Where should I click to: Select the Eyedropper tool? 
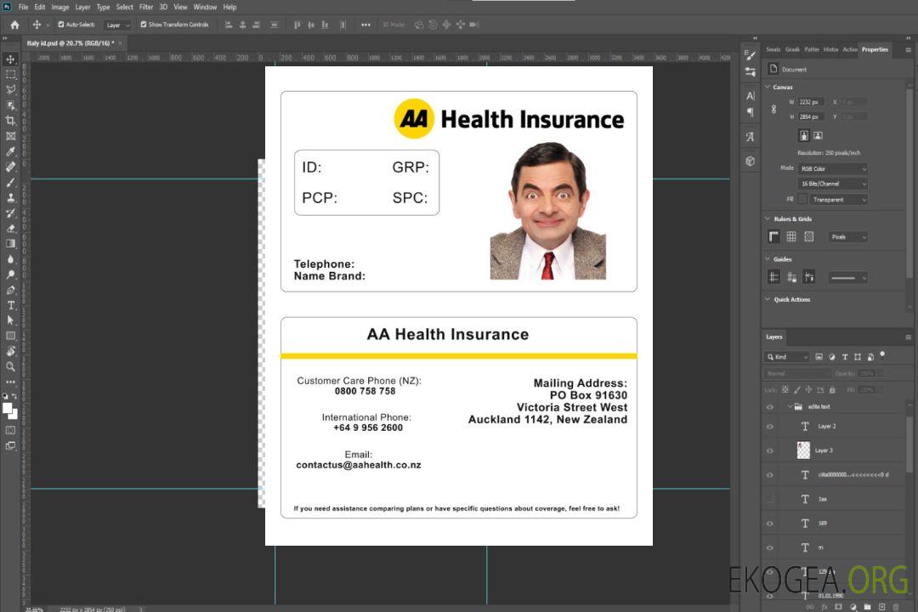tap(10, 151)
